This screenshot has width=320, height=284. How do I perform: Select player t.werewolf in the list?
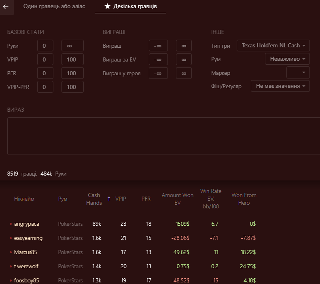click(x=26, y=267)
